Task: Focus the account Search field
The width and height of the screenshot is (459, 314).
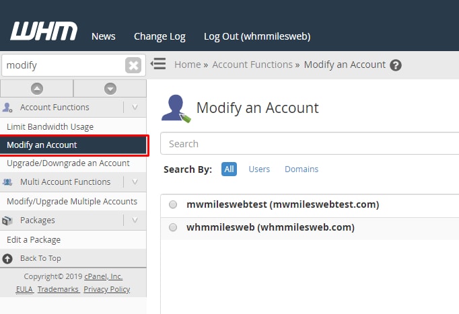Action: pos(310,143)
